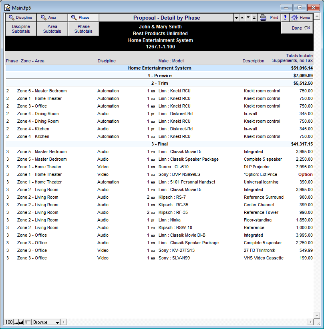The height and width of the screenshot is (329, 324).
Task: Click the Main.fp5 window title icon
Action: click(x=7, y=8)
